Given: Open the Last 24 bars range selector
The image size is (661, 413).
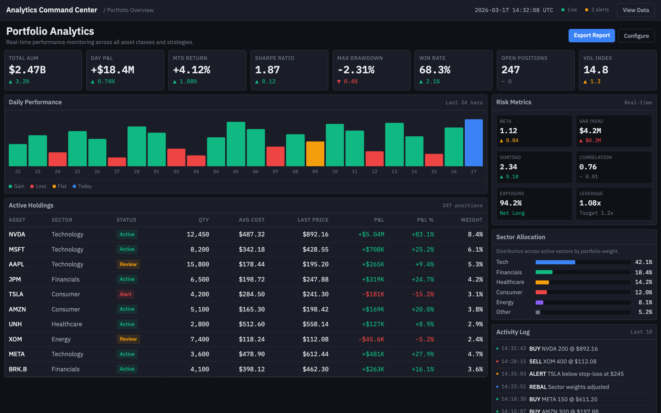Looking at the screenshot, I should pos(464,102).
